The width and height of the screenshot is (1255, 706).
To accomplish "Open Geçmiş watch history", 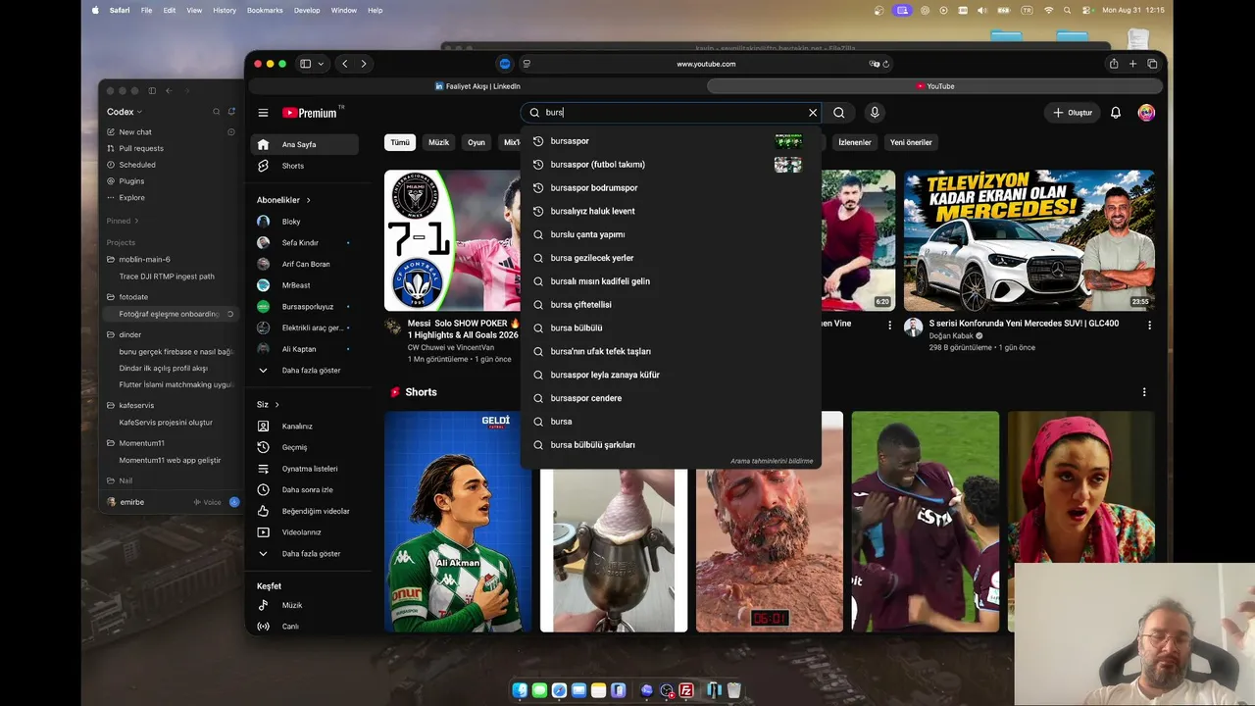I will coord(304,447).
